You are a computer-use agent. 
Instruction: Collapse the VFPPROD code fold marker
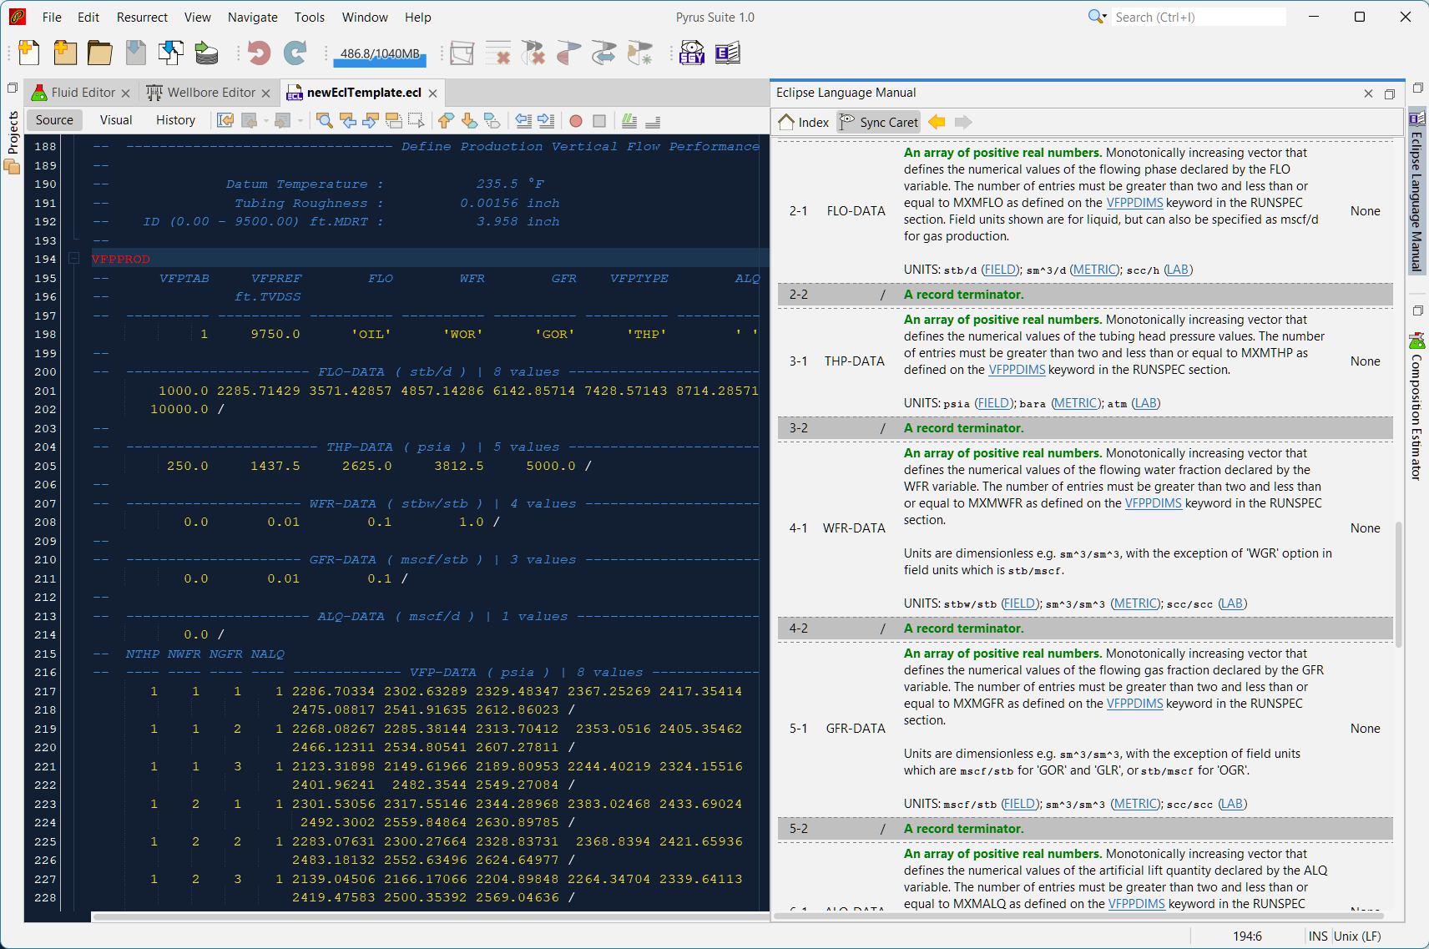(73, 259)
